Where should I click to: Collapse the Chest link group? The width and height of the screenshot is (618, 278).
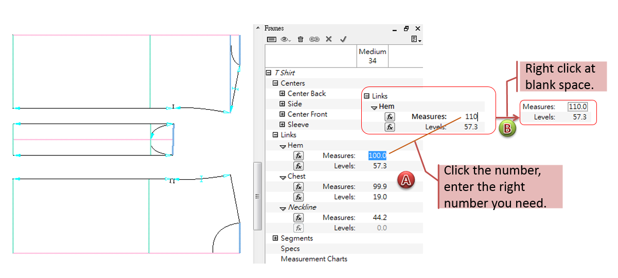pyautogui.click(x=283, y=177)
